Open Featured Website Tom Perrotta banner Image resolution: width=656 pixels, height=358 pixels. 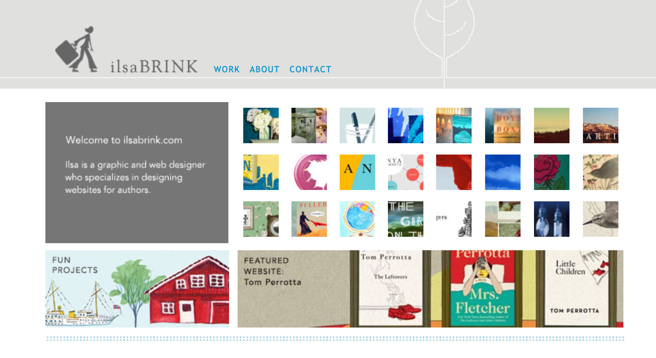pos(430,289)
